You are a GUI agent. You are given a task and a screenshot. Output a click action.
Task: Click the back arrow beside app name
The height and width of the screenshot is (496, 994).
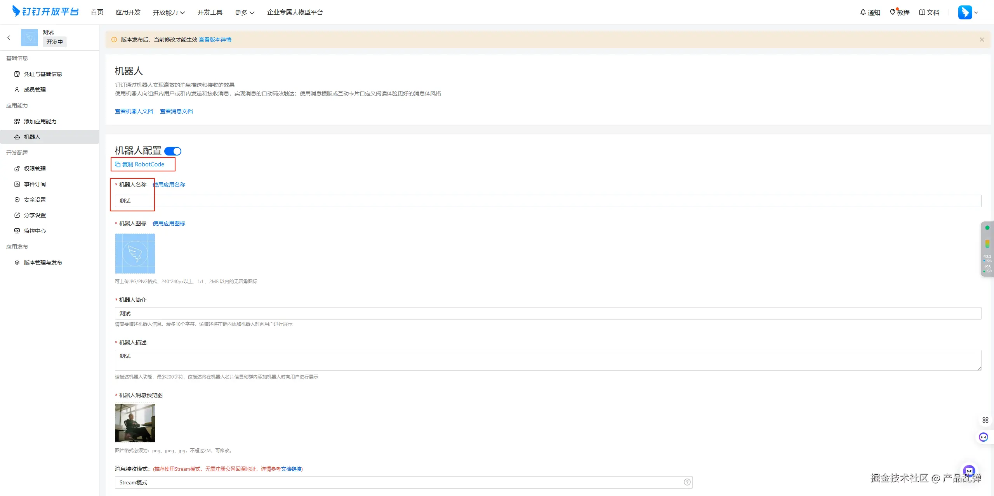[x=9, y=38]
